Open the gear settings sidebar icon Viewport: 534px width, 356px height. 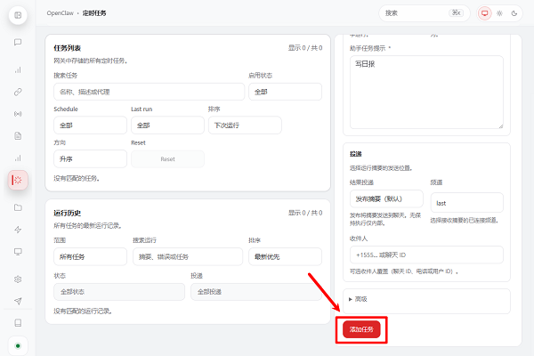(18, 279)
